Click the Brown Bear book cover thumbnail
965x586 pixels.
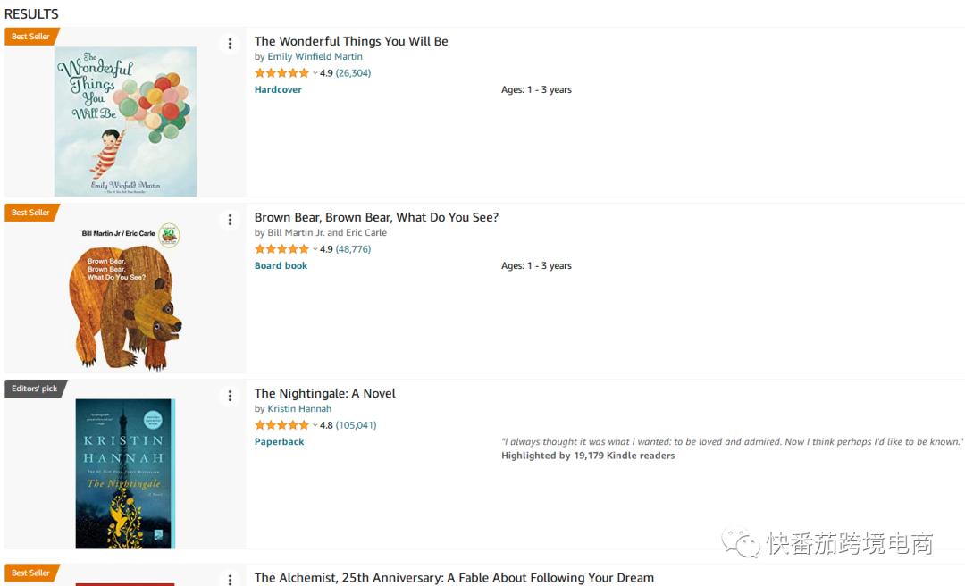point(125,297)
